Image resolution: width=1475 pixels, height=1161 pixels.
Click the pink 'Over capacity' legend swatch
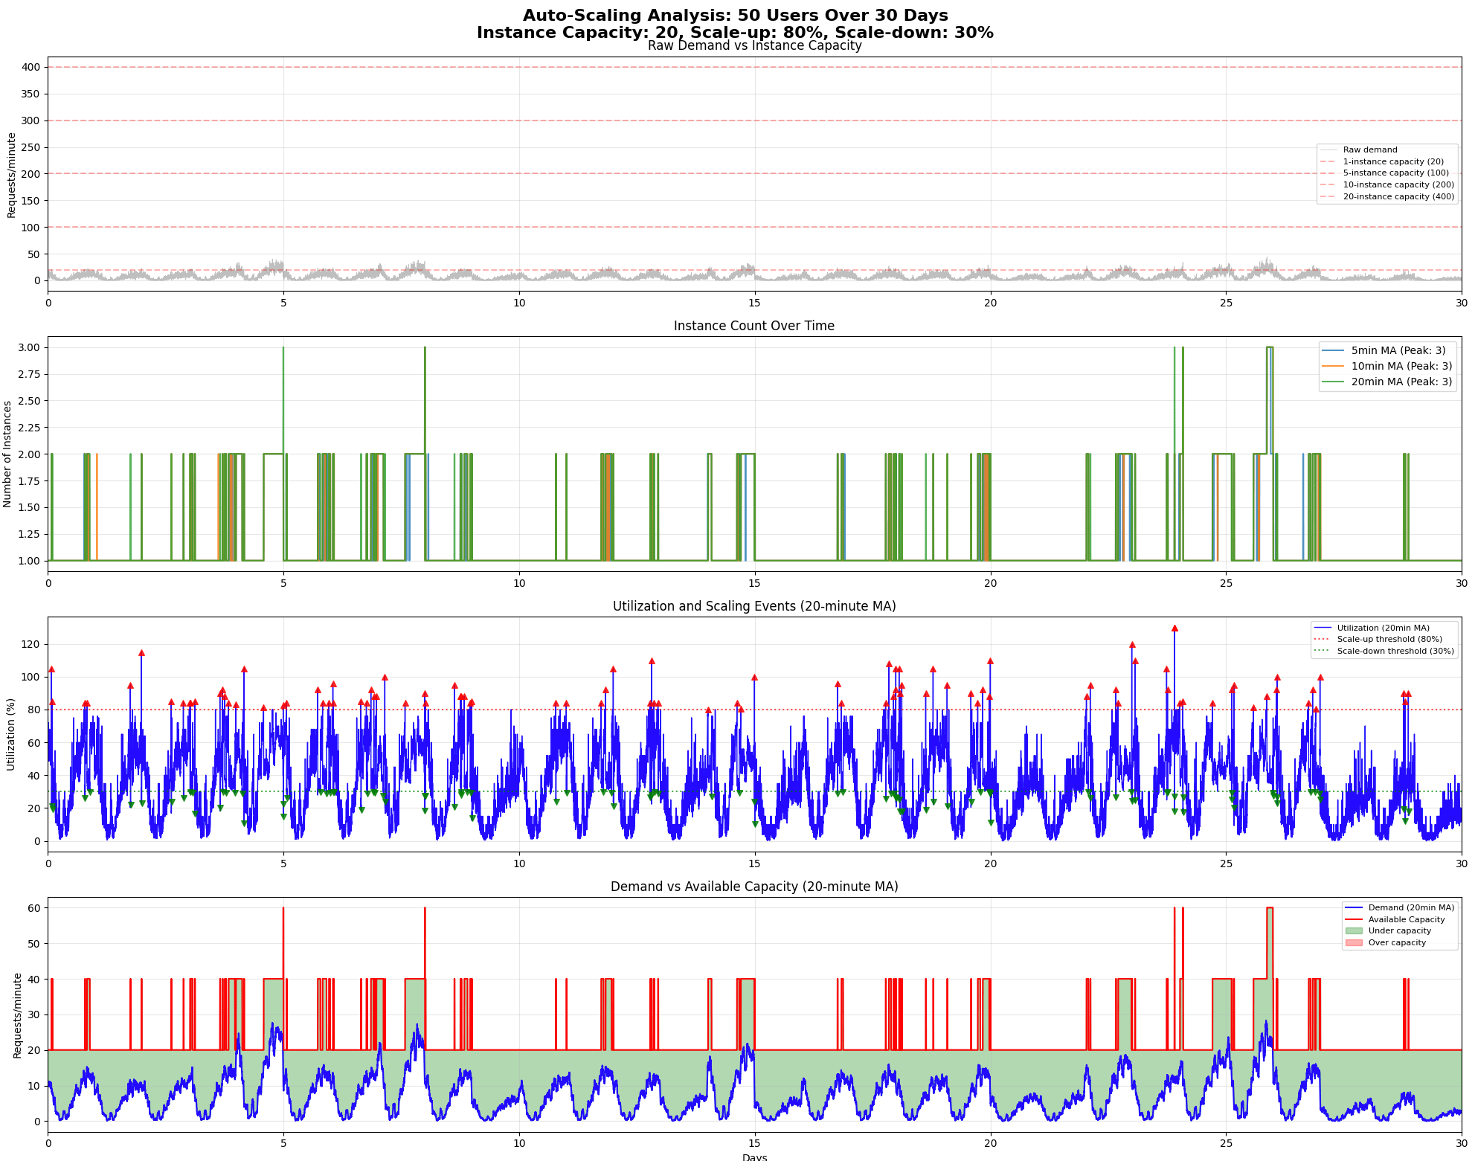tap(1354, 943)
